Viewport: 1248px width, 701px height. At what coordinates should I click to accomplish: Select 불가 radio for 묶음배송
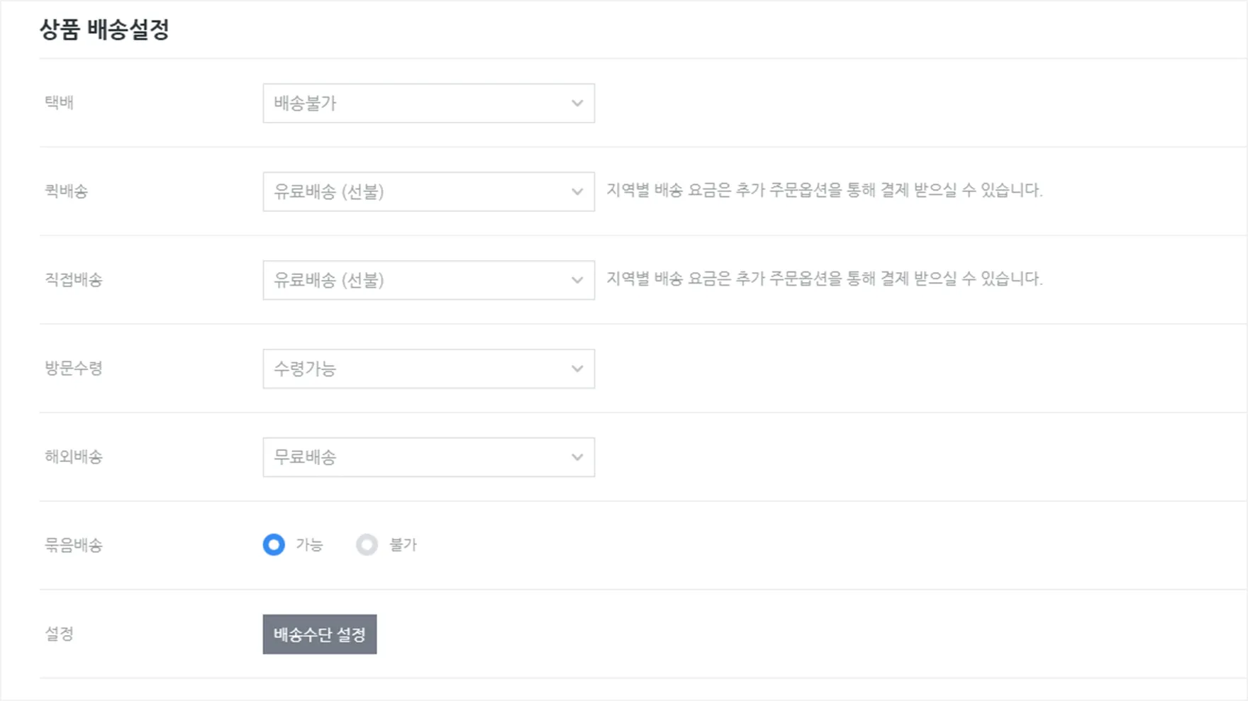click(x=367, y=545)
